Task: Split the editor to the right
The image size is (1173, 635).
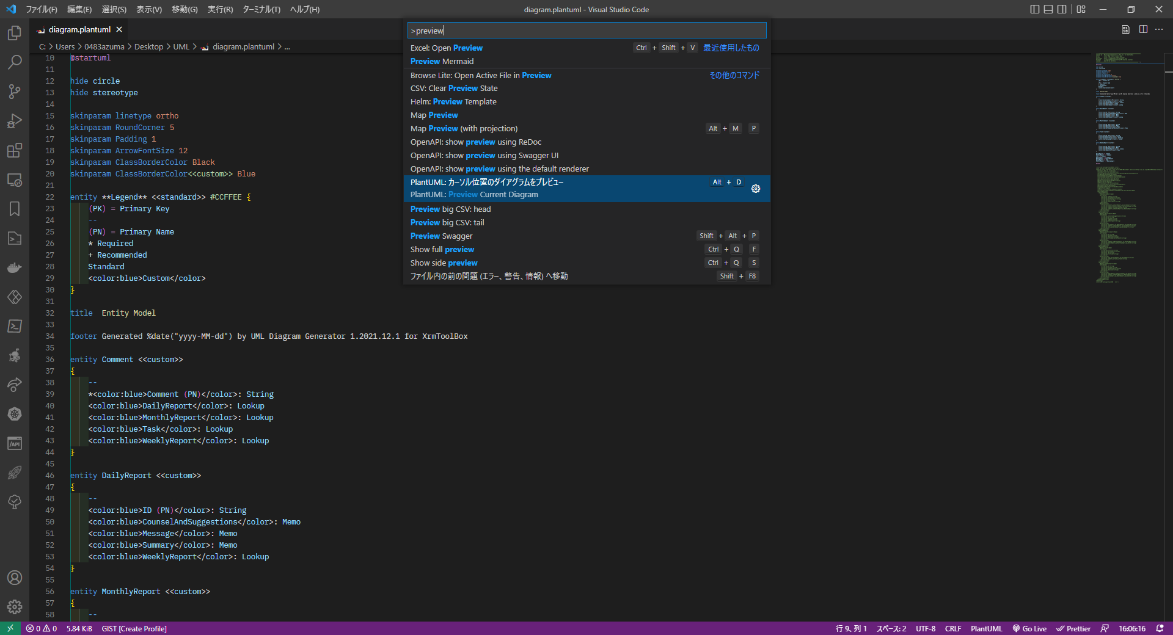Action: (x=1143, y=29)
